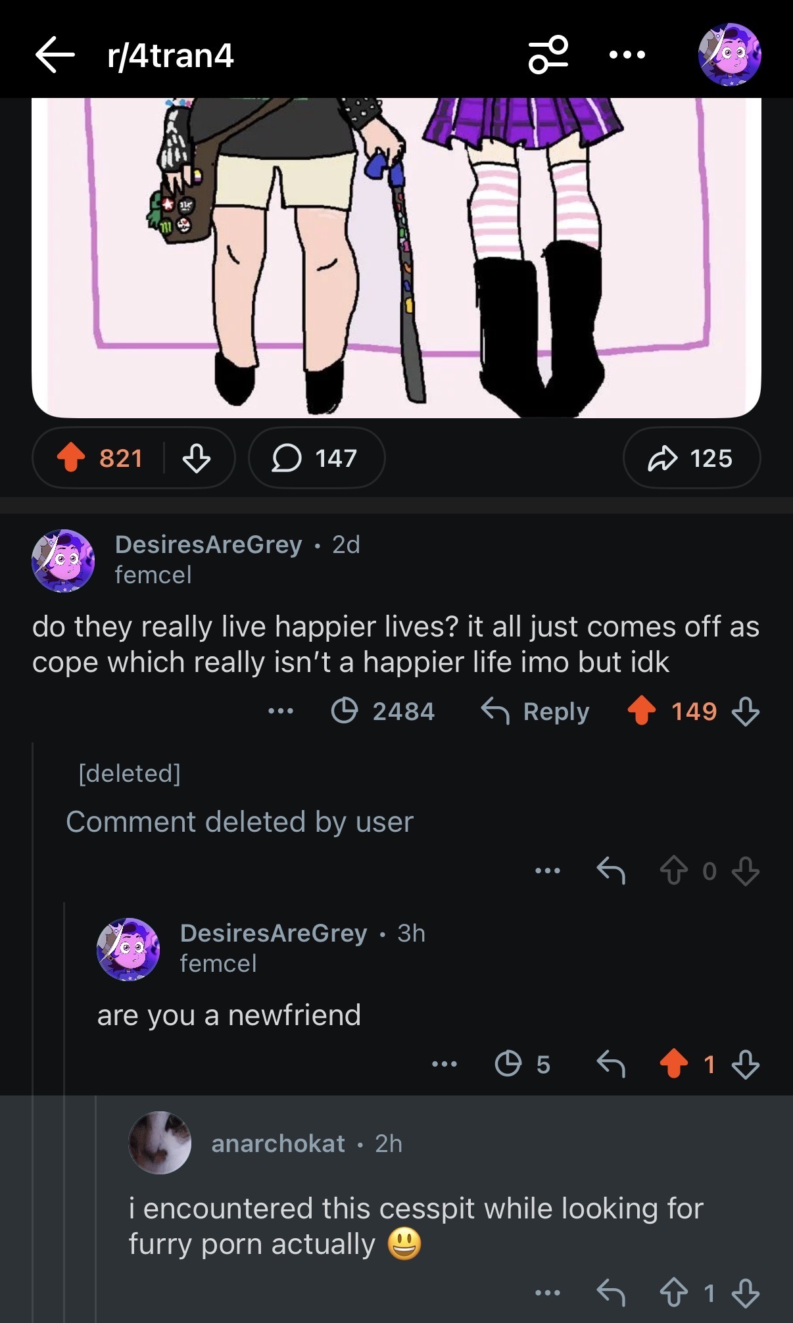Screen dimensions: 793x1323
Task: Open the post overflow menu in header
Action: click(x=627, y=55)
